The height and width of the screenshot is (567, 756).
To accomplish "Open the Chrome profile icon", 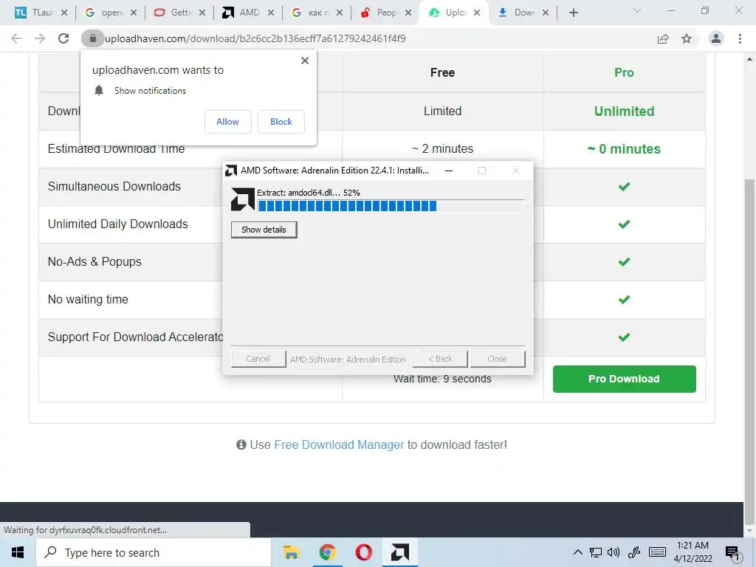I will click(x=716, y=38).
